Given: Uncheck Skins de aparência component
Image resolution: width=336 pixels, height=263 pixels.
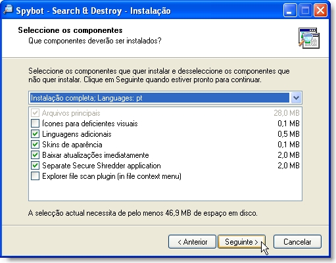Looking at the screenshot, I should pyautogui.click(x=35, y=145).
